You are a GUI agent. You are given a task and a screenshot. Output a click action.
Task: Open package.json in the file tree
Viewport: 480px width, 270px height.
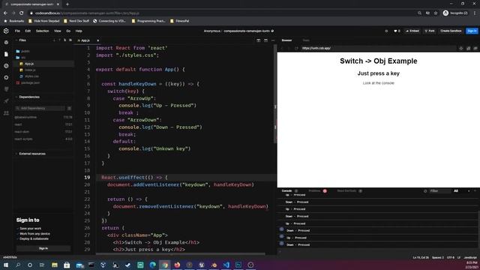30,82
